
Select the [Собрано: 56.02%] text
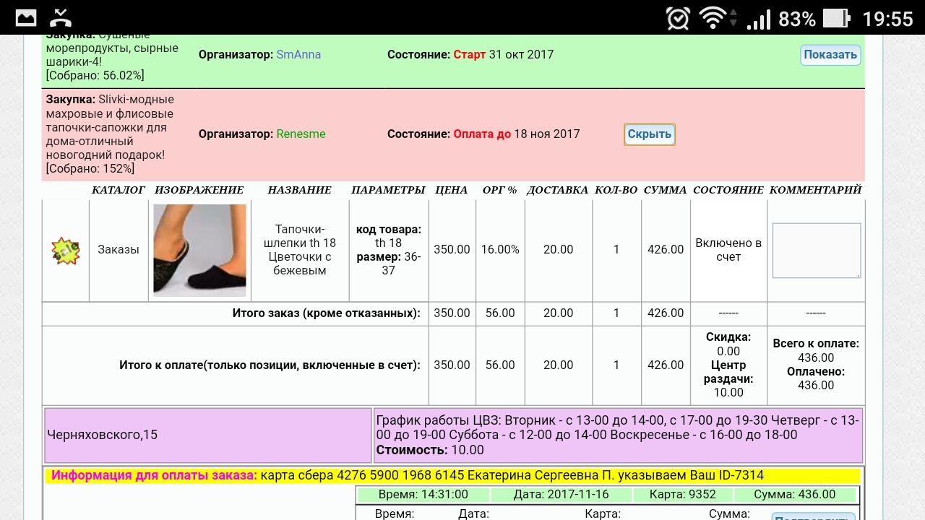coord(95,76)
